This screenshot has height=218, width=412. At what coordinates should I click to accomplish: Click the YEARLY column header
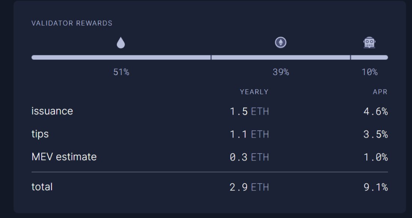coord(254,92)
